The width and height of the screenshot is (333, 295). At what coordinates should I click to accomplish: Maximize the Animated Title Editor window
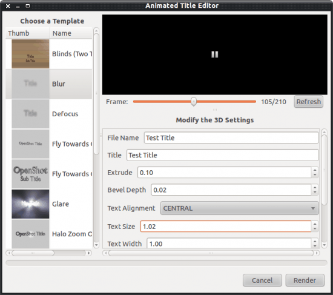click(x=28, y=6)
